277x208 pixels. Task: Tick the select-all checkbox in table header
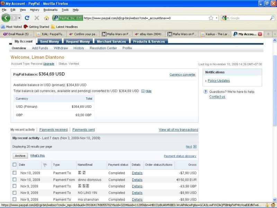15,165
